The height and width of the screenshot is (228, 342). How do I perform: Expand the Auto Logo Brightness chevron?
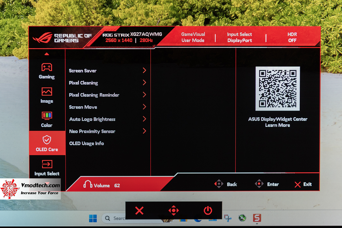(144, 119)
